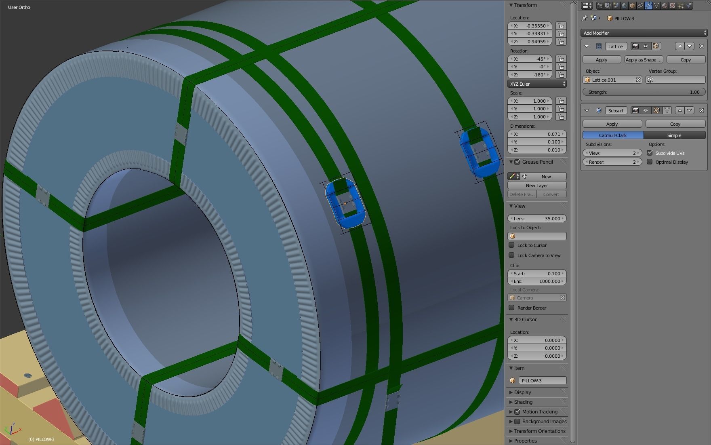Move Subsurf modifier down in stack
Screen dimensions: 711x445
coord(690,110)
